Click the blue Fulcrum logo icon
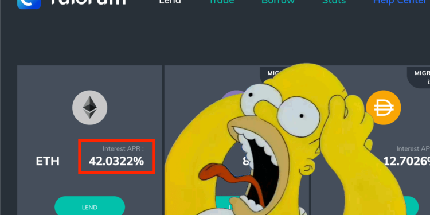Image resolution: width=430 pixels, height=215 pixels. click(x=29, y=4)
